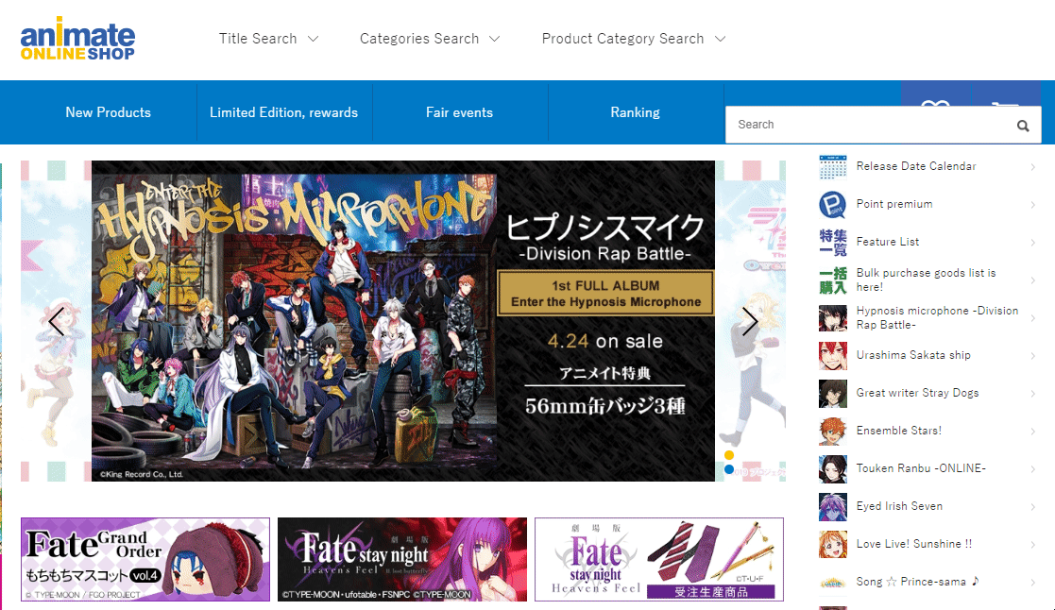Click the Point premium P icon

[832, 205]
